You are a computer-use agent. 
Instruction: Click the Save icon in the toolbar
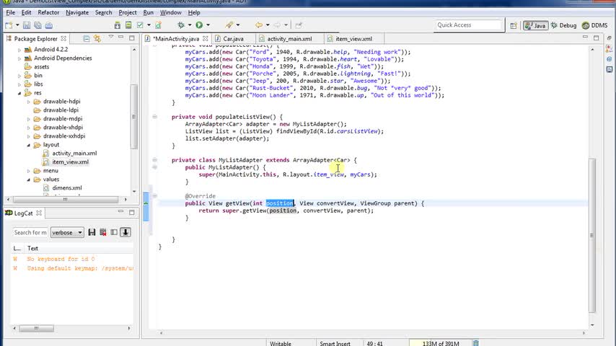(x=26, y=25)
